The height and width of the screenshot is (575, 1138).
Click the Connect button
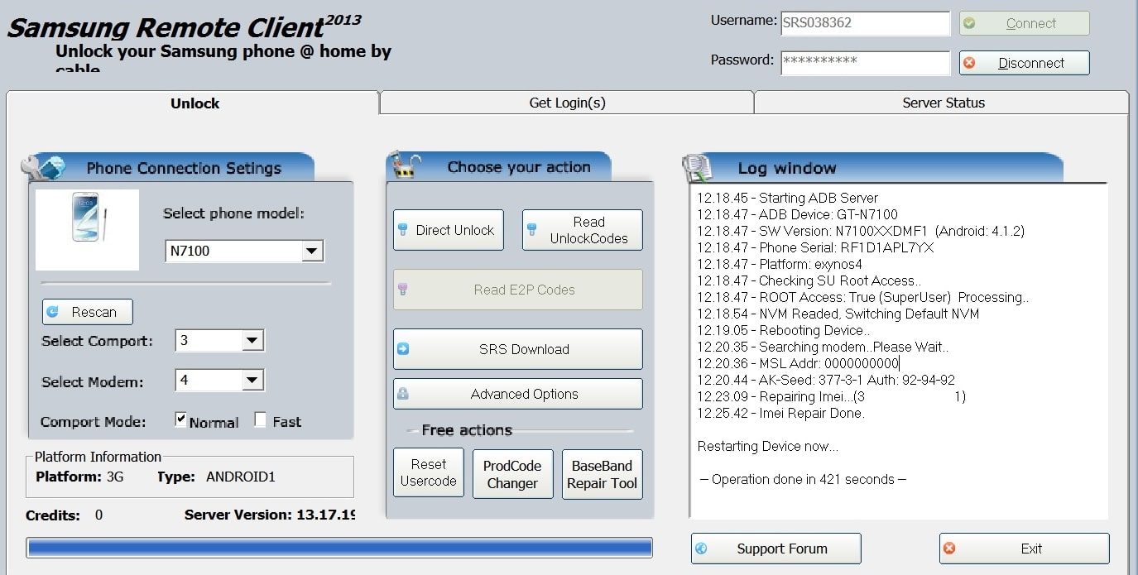[1024, 23]
